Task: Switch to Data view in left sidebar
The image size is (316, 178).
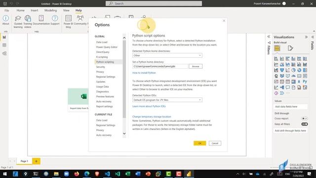Action: [4, 45]
